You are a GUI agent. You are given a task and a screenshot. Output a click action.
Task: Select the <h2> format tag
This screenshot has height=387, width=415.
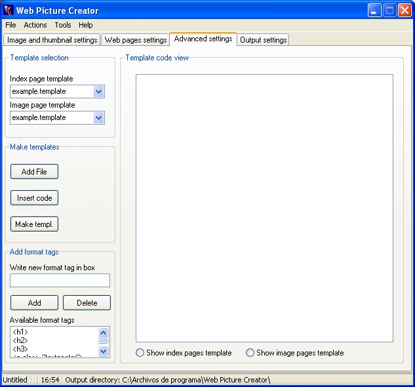(x=20, y=340)
